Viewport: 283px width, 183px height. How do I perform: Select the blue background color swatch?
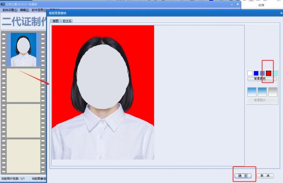[256, 74]
